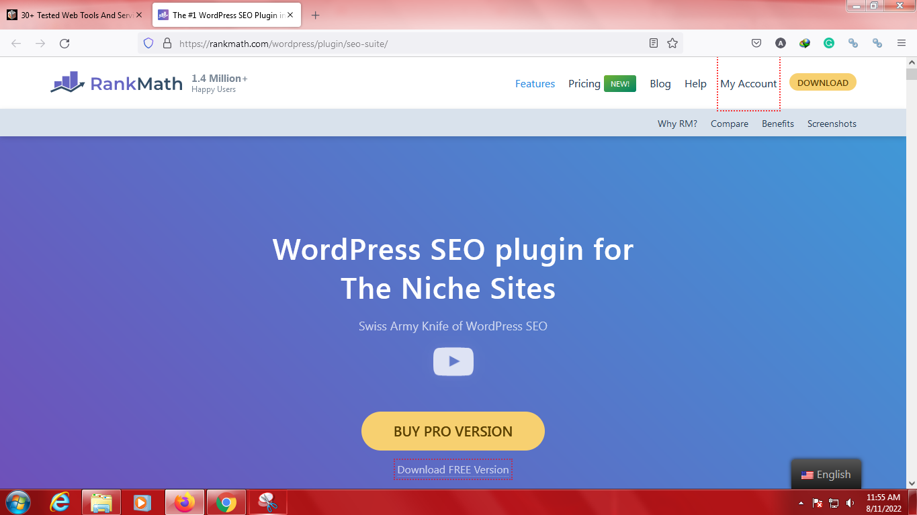Close the 30+ Tested Web Tools tab
917x515 pixels.
[139, 15]
